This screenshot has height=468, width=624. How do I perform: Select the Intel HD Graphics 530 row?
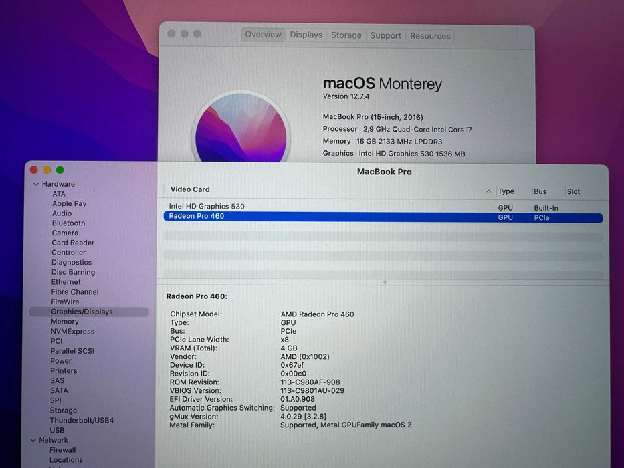point(383,207)
